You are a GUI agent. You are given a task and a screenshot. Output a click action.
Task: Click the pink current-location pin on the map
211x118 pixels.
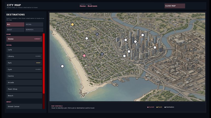84,56
